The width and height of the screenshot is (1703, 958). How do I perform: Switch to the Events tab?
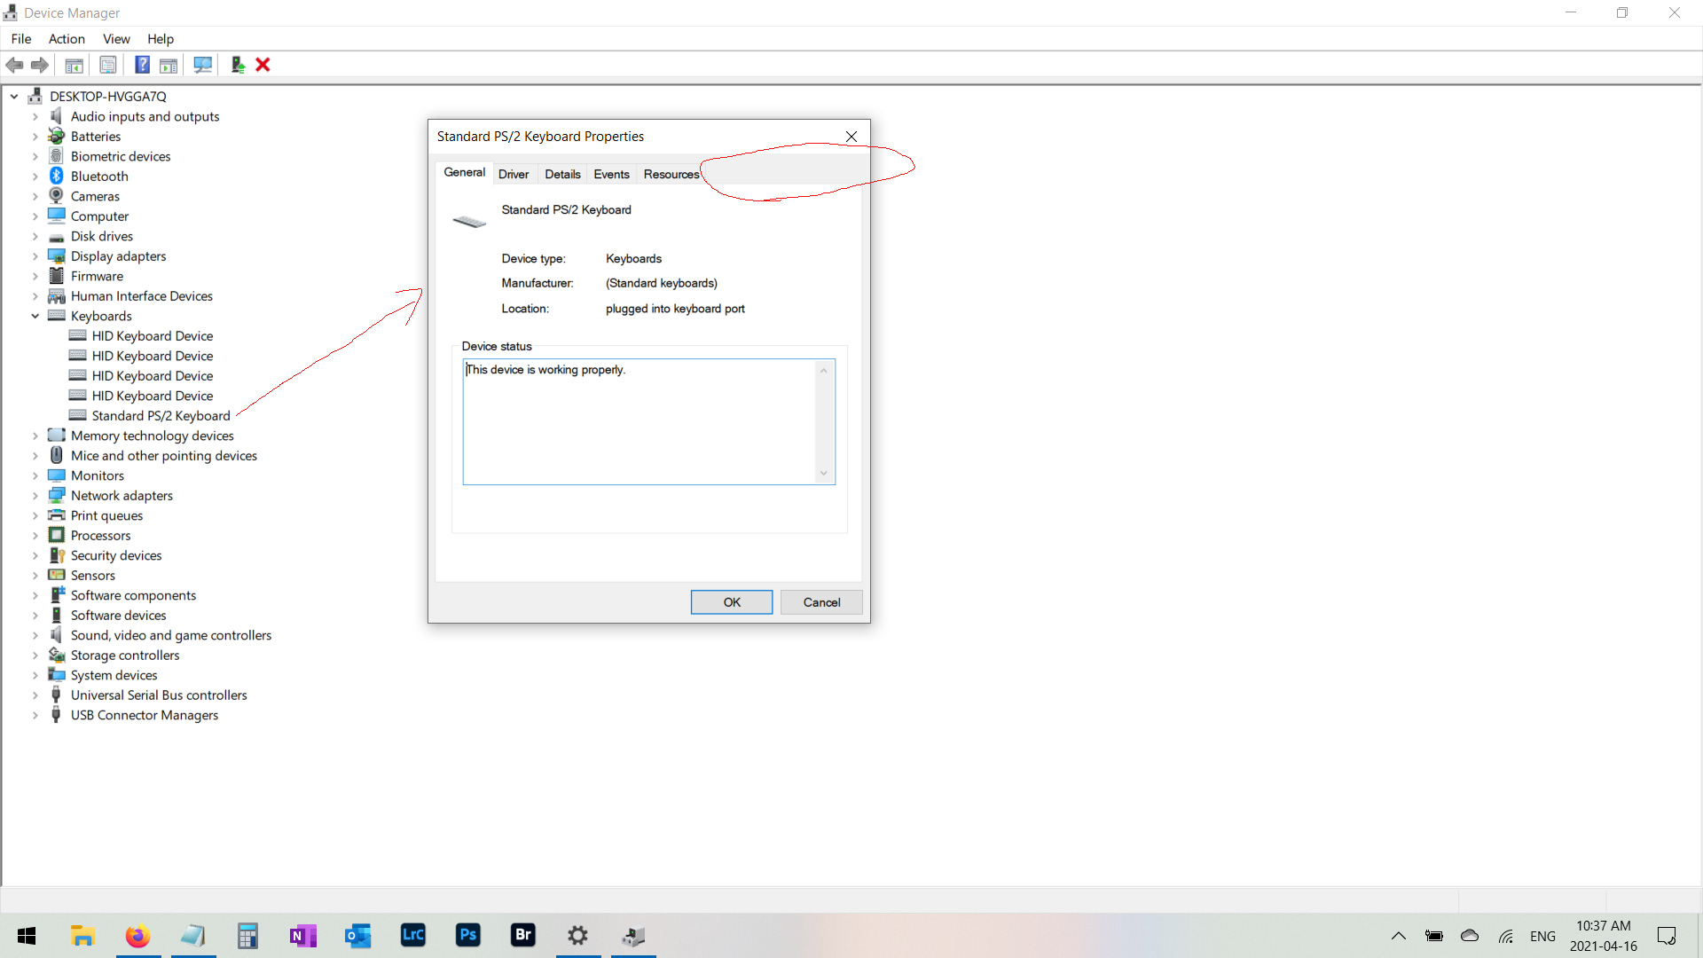tap(611, 174)
